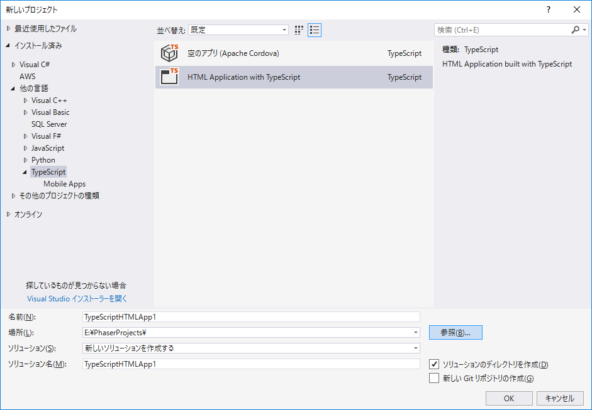This screenshot has width=592, height=410.
Task: Select Python in the languages tree
Action: pos(43,159)
